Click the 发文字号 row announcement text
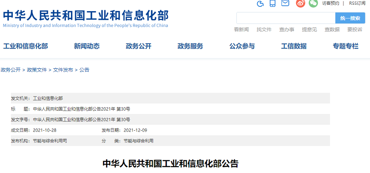Image resolution: width=370 pixels, height=173 pixels. [82, 120]
